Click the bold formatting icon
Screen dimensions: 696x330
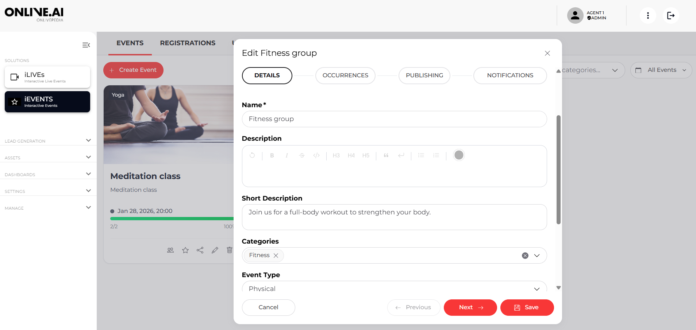(272, 155)
